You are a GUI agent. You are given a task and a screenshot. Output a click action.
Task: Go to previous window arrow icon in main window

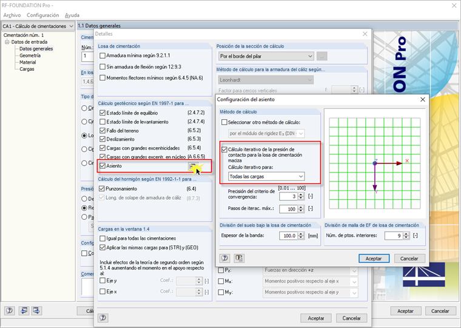24,310
